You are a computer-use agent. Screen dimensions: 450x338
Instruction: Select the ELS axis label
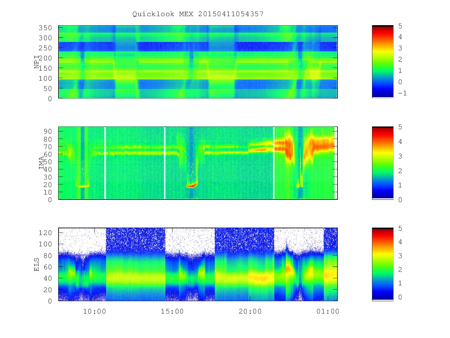(x=37, y=264)
